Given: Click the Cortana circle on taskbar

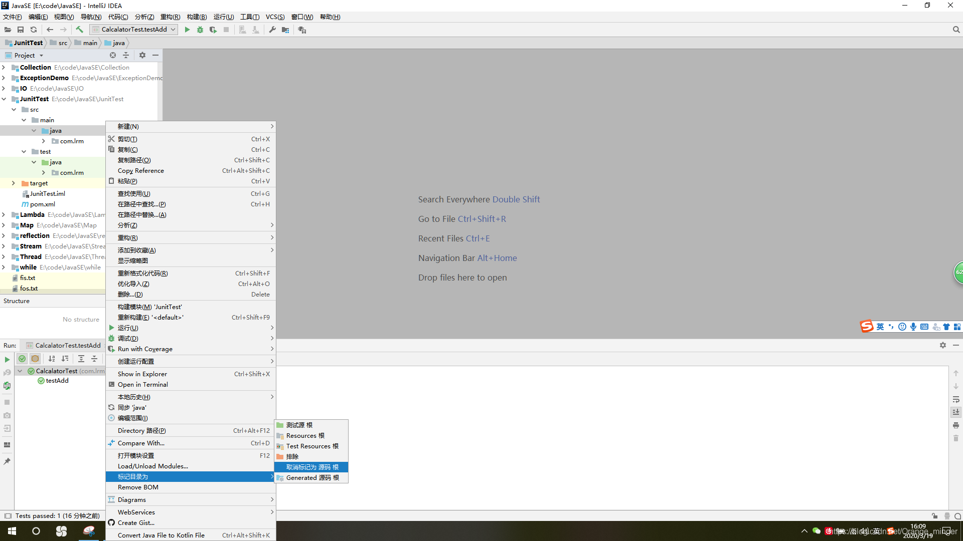Looking at the screenshot, I should click(x=36, y=531).
